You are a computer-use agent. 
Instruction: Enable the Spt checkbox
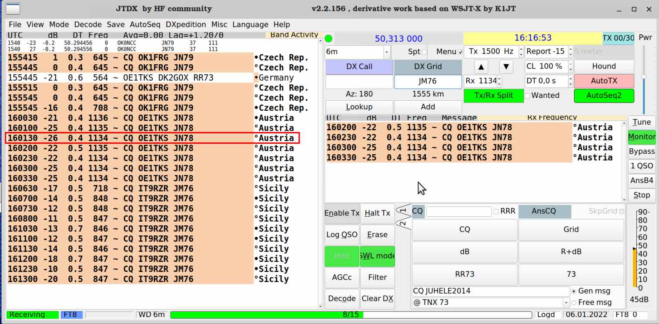425,52
